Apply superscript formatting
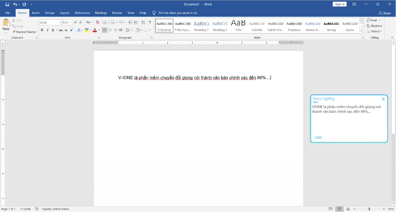The width and height of the screenshot is (396, 212). pos(72,30)
